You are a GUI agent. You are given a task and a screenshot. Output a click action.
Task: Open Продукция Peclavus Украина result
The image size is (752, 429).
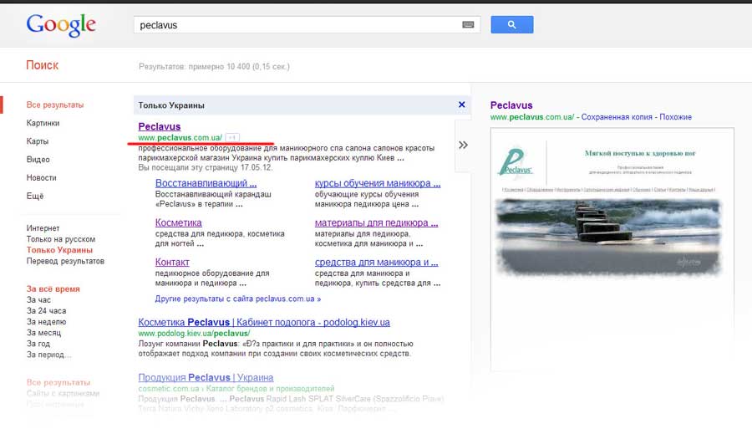[x=206, y=378]
